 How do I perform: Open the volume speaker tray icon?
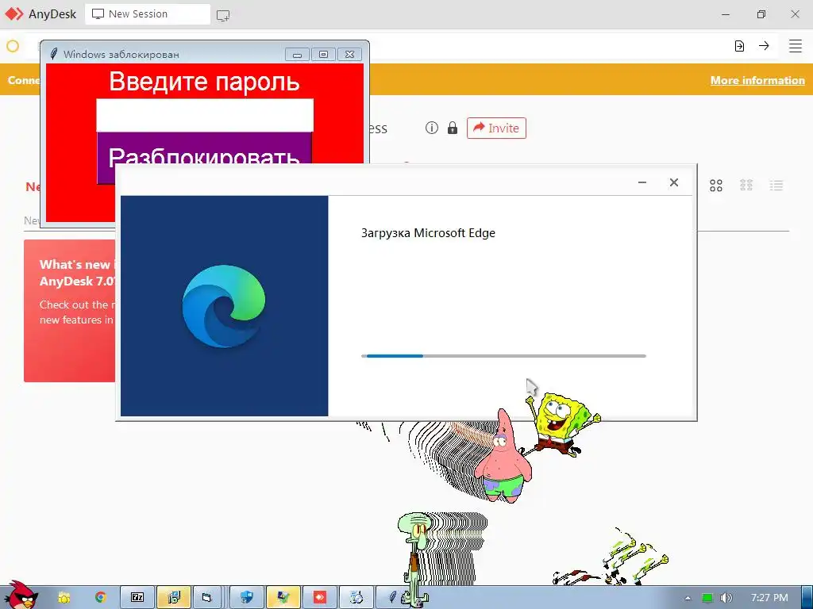point(726,598)
